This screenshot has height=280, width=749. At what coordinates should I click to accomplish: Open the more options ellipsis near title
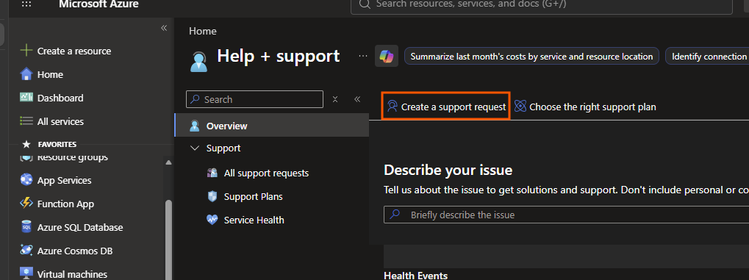pyautogui.click(x=363, y=56)
